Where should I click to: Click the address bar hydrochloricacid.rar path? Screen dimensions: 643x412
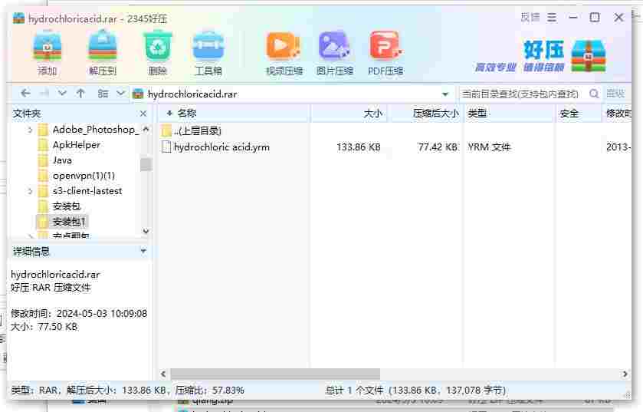(192, 94)
